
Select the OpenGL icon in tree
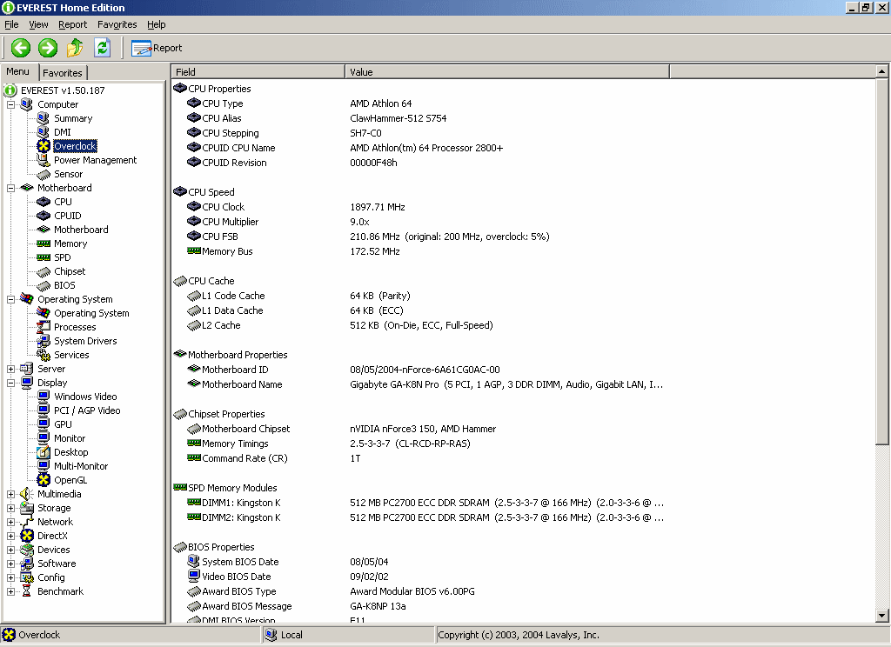tap(44, 480)
